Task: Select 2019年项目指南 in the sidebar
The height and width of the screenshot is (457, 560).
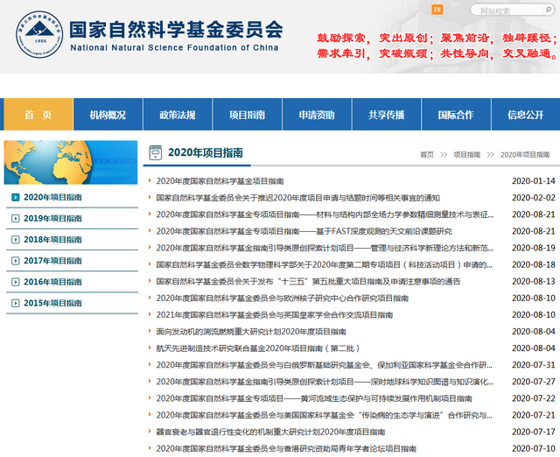Action: [x=52, y=218]
